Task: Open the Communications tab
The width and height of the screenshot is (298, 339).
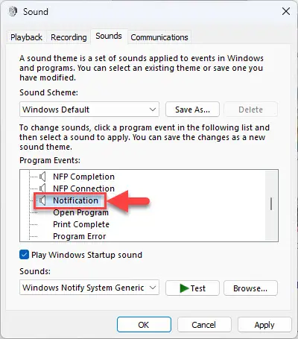Action: (x=159, y=37)
